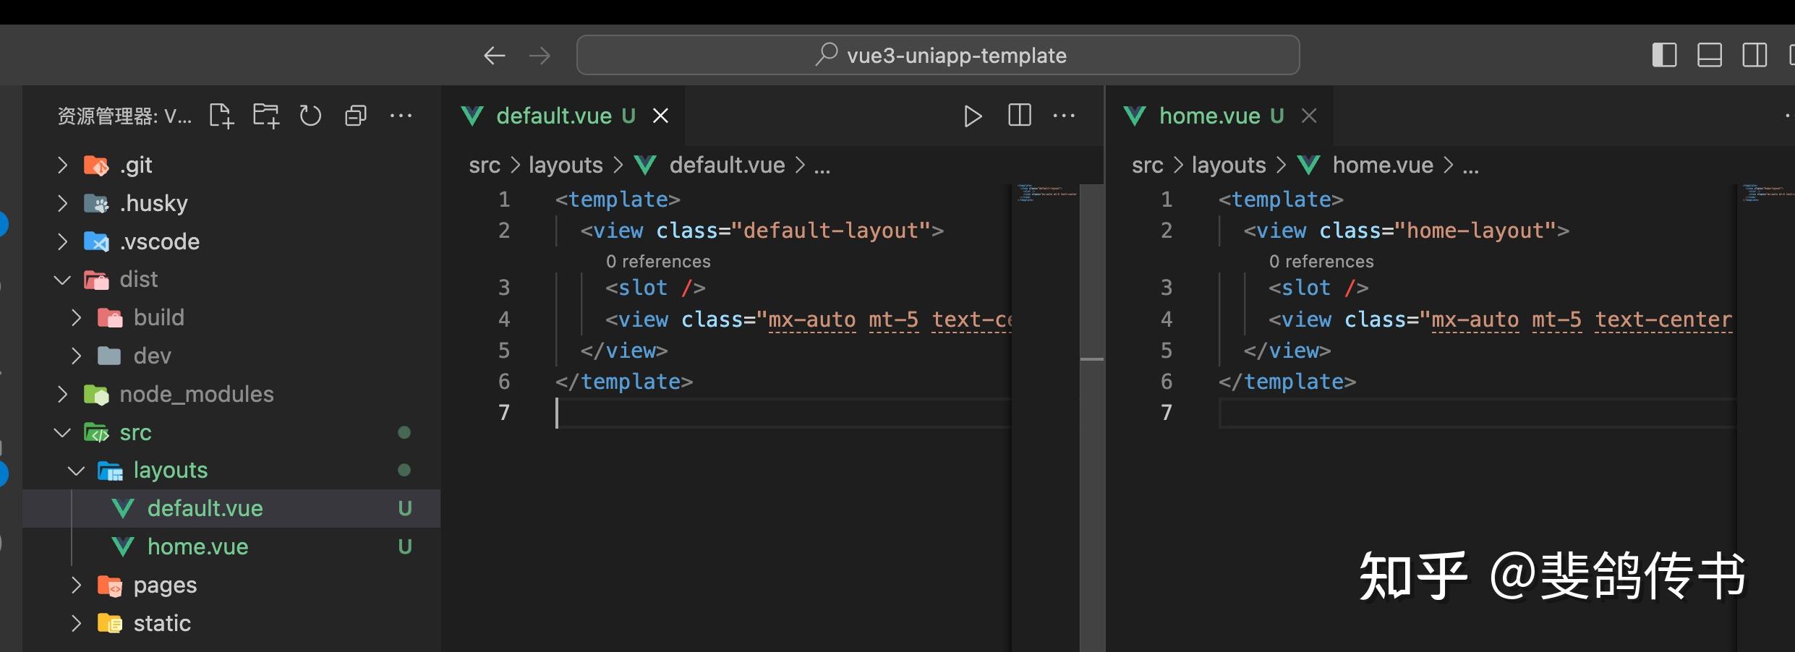1795x652 pixels.
Task: Click the New Folder icon in explorer
Action: tap(265, 116)
